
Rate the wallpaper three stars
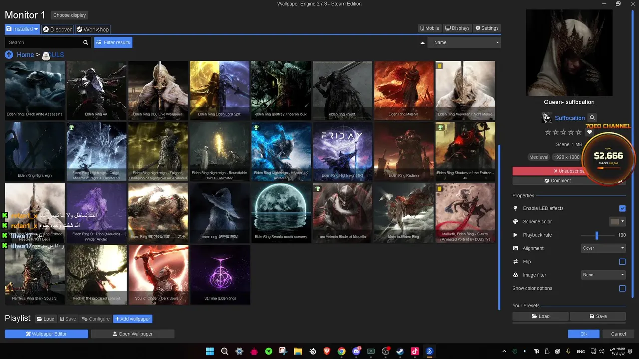pyautogui.click(x=563, y=132)
